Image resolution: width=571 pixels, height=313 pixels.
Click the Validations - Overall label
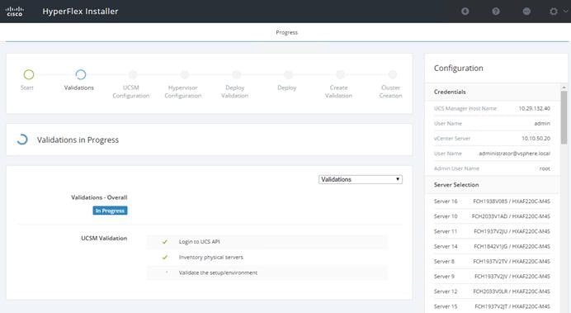(99, 197)
